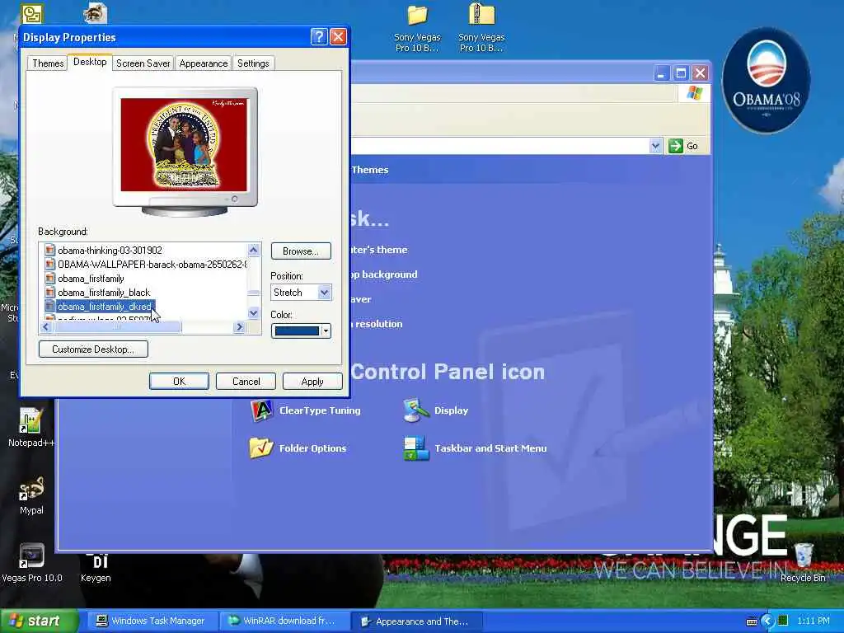The width and height of the screenshot is (844, 633).
Task: Click the blue Color swatch
Action: (297, 331)
